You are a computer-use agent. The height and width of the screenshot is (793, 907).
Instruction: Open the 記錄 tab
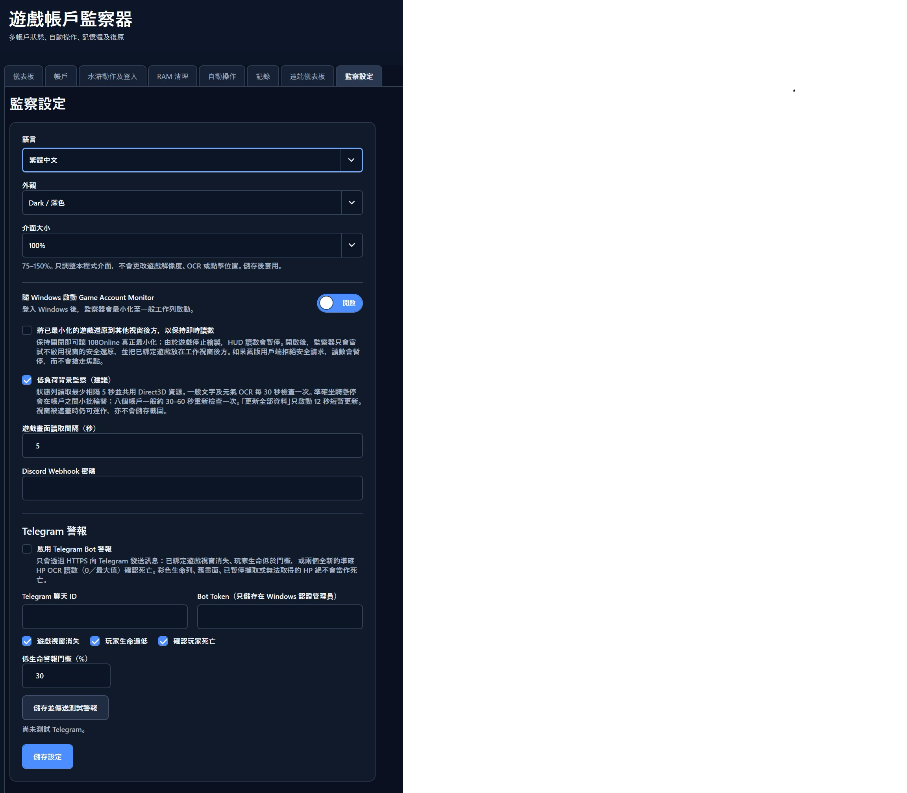tap(263, 76)
